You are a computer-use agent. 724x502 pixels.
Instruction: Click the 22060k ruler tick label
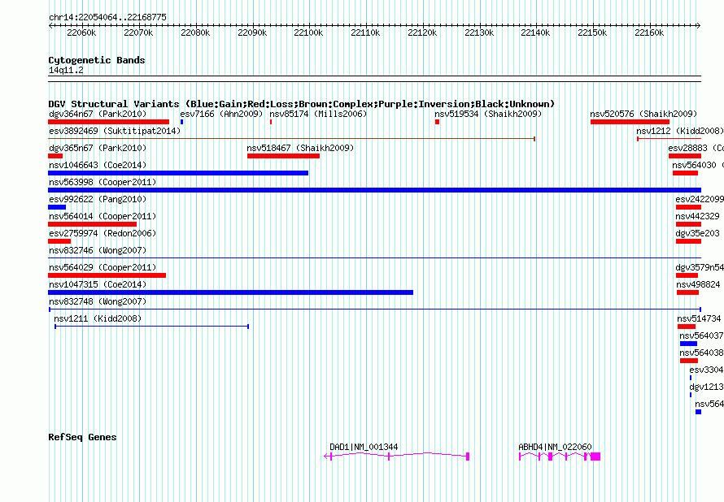[x=81, y=32]
